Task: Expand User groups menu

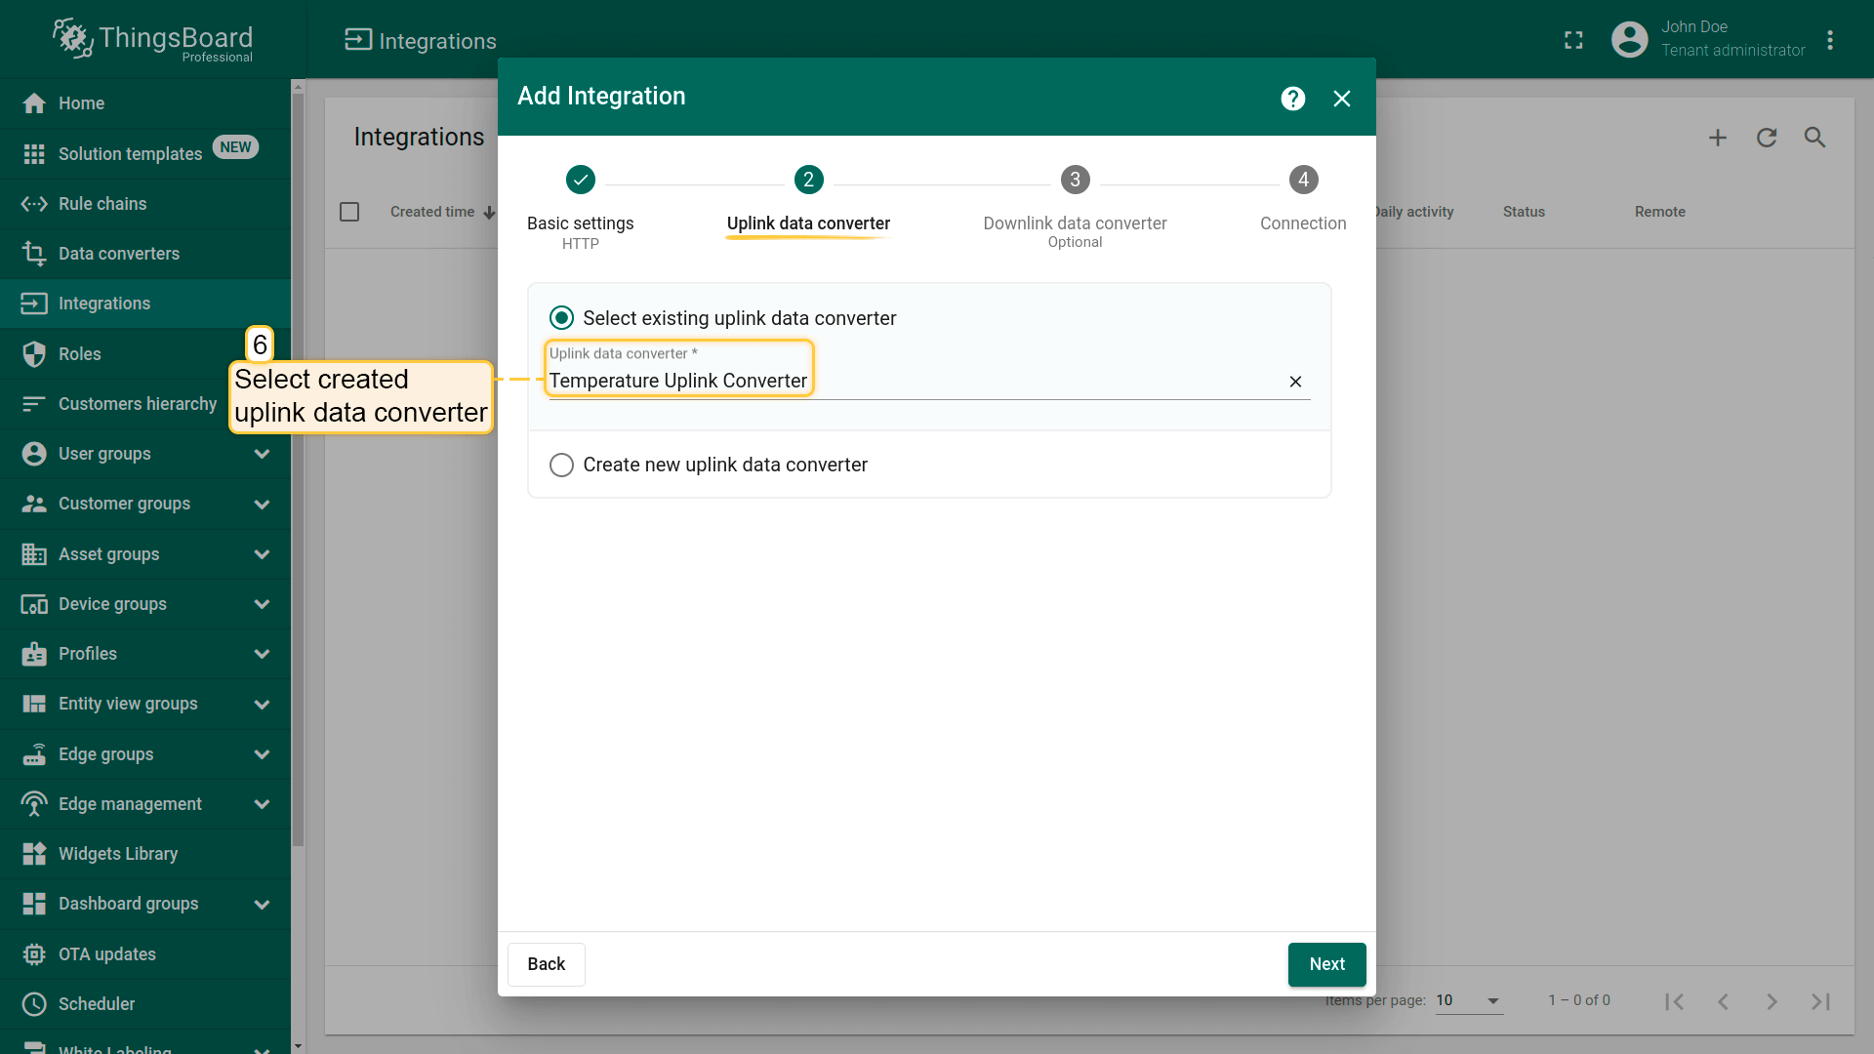Action: pyautogui.click(x=262, y=454)
